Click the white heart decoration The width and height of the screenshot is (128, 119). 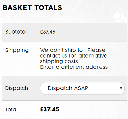click(116, 16)
